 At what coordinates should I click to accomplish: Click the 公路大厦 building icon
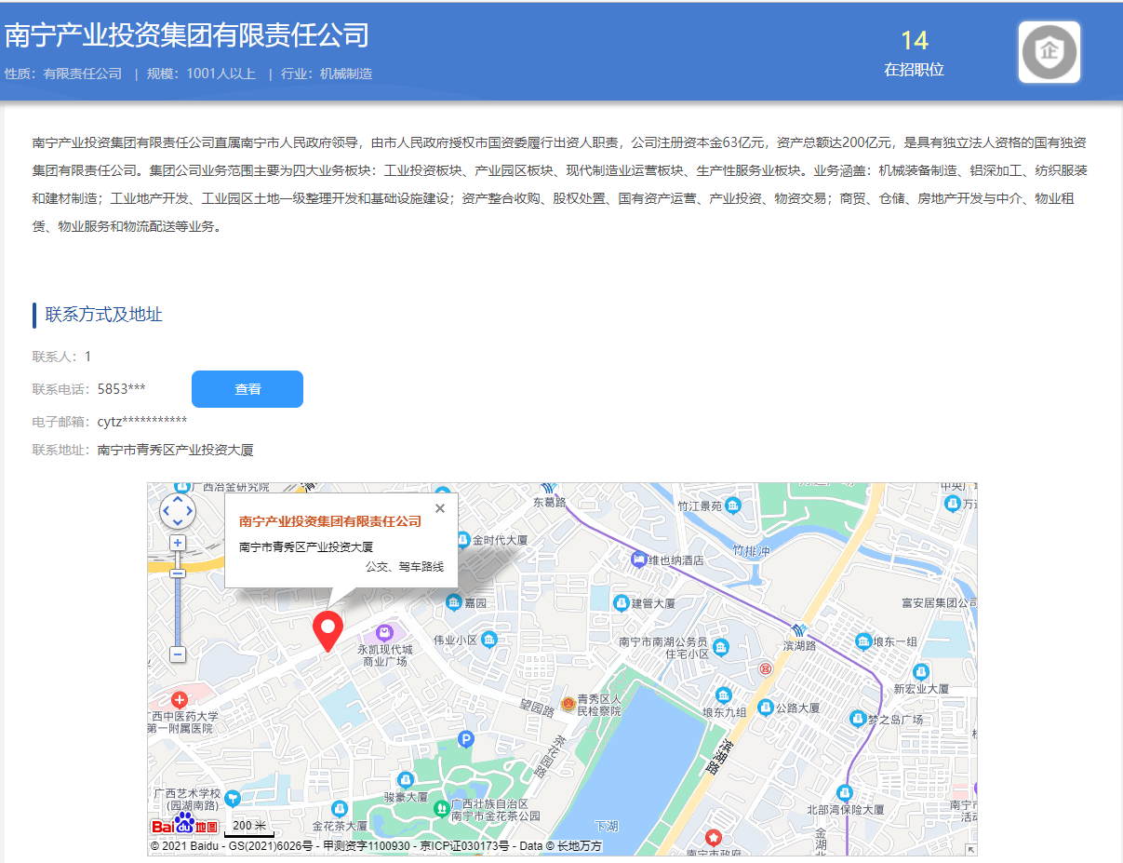pos(765,708)
